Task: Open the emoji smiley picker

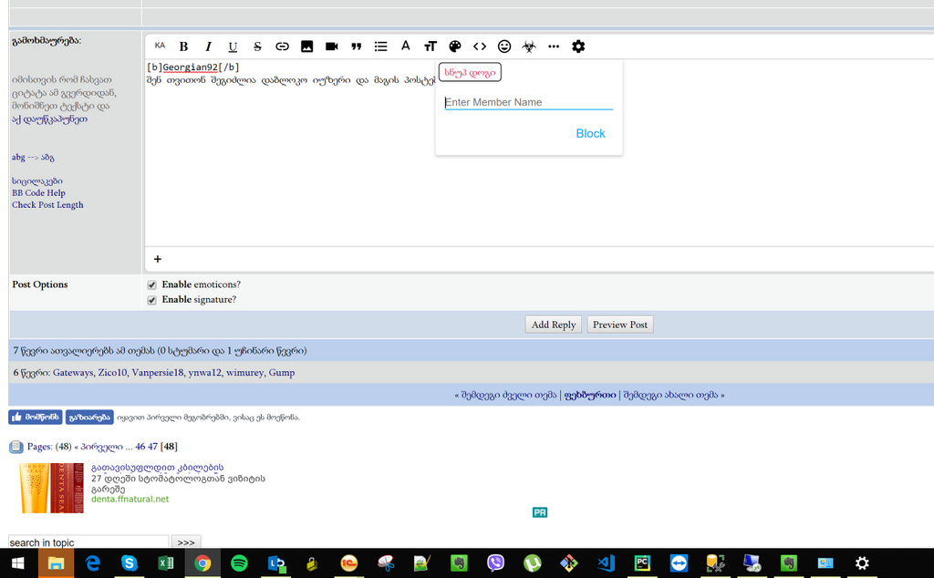Action: click(504, 46)
